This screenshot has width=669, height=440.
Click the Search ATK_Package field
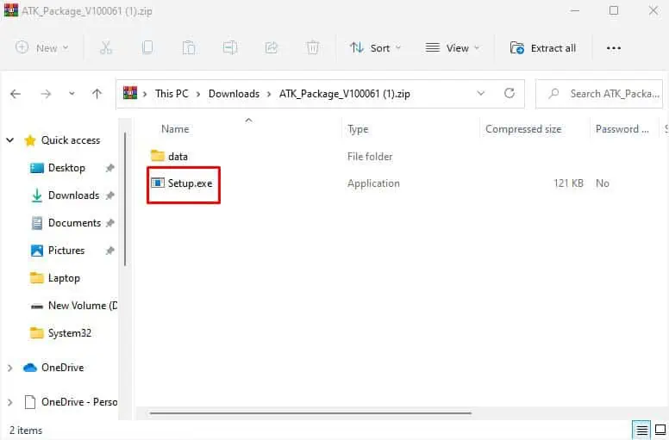[599, 94]
